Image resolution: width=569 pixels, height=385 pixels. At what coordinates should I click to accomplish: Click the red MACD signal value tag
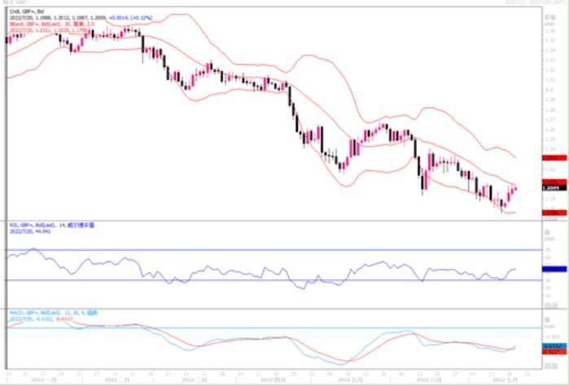(554, 352)
